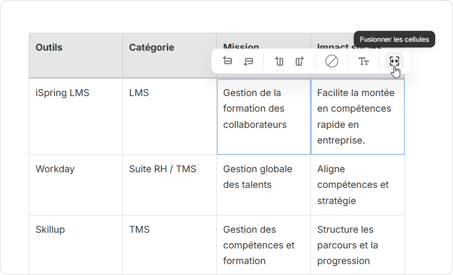
Task: Click the insert row below icon
Action: pos(248,61)
